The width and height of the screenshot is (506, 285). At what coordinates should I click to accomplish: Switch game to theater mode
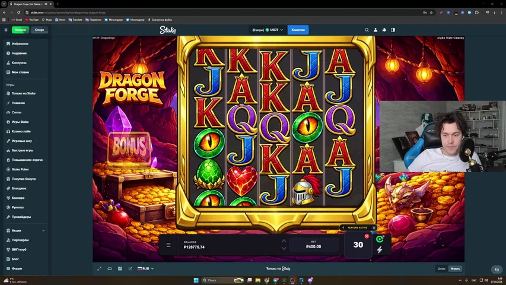tap(110, 268)
